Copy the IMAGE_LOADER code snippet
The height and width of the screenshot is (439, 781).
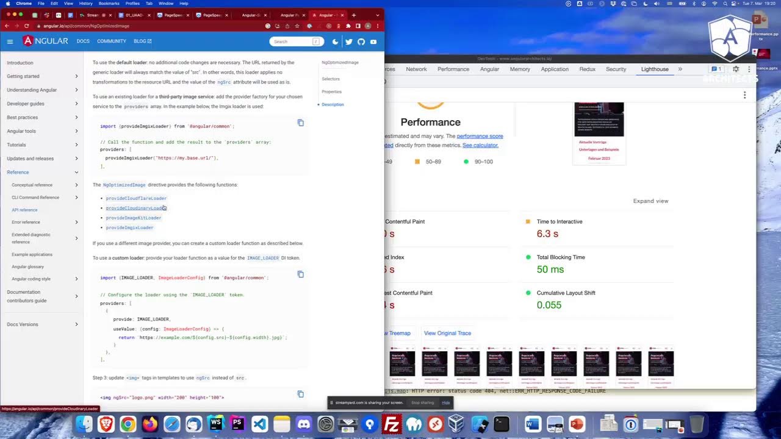300,274
